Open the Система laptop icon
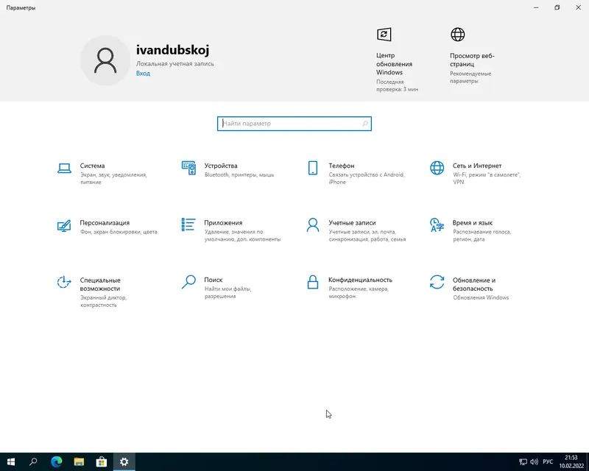The width and height of the screenshot is (589, 471). [64, 169]
